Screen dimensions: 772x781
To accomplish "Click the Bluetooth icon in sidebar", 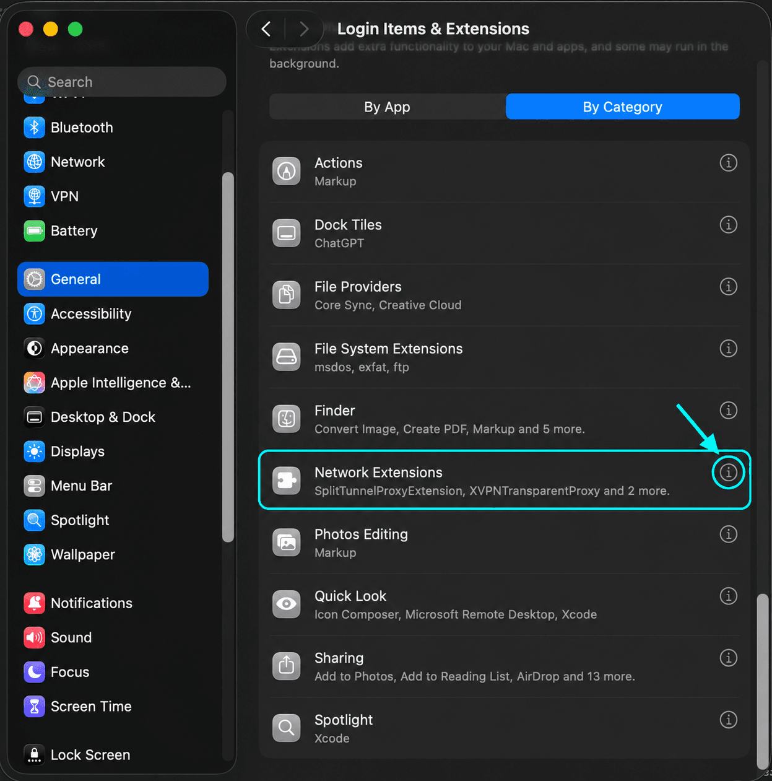I will [35, 128].
